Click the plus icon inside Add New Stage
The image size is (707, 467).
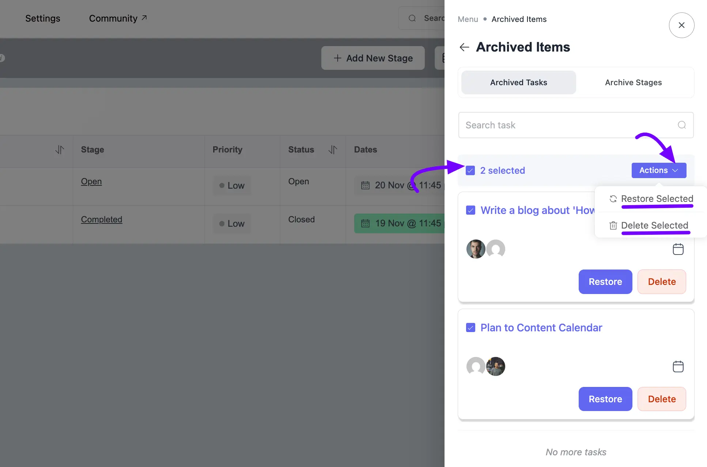click(337, 58)
